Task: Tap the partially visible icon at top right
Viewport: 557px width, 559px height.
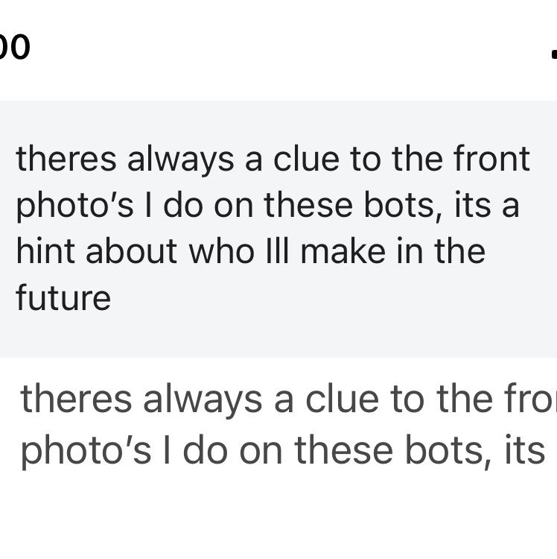Action: coord(553,54)
